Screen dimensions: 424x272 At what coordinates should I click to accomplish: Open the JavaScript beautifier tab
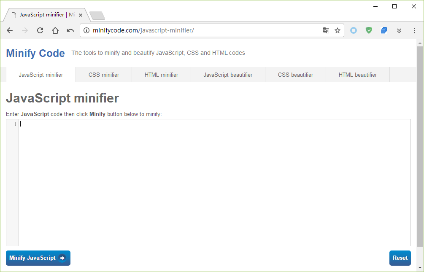(x=228, y=75)
